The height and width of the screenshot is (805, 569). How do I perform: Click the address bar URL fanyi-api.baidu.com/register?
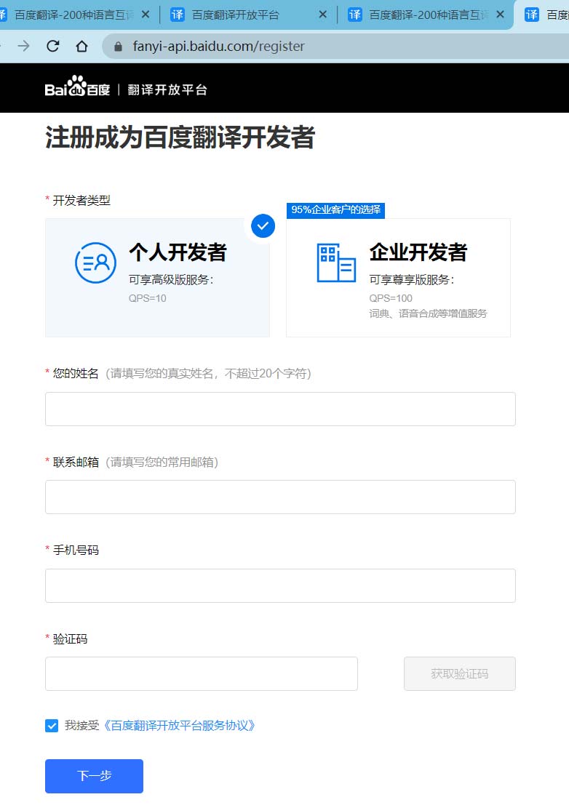[x=219, y=47]
